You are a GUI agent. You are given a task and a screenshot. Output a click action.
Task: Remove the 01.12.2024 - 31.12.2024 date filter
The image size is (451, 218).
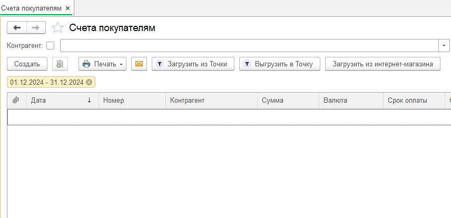[x=89, y=82]
